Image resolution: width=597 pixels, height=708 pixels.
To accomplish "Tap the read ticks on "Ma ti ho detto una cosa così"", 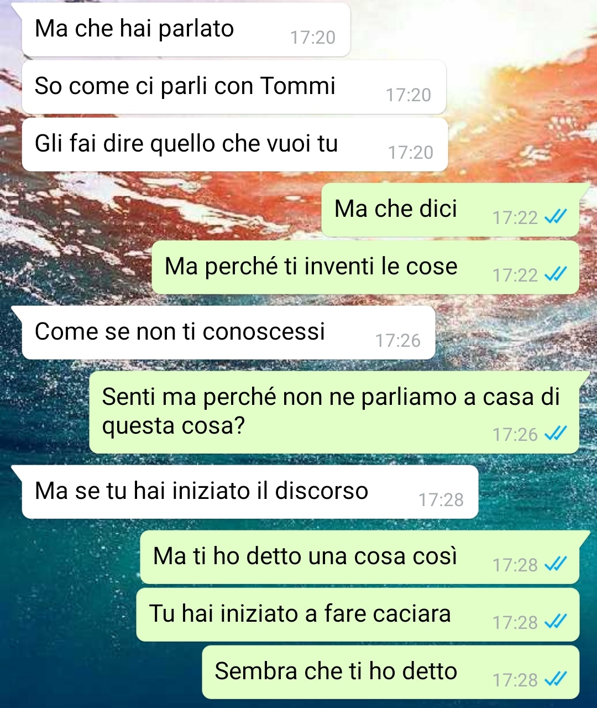I will click(x=556, y=565).
